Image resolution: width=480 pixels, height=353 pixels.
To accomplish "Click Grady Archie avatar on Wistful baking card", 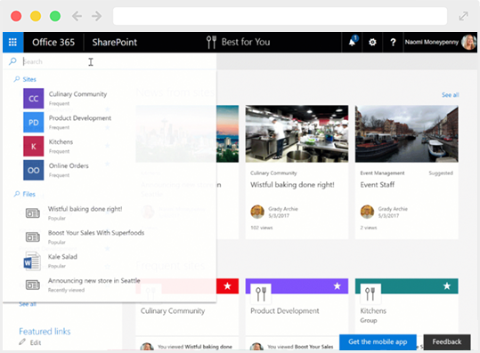I will (257, 212).
